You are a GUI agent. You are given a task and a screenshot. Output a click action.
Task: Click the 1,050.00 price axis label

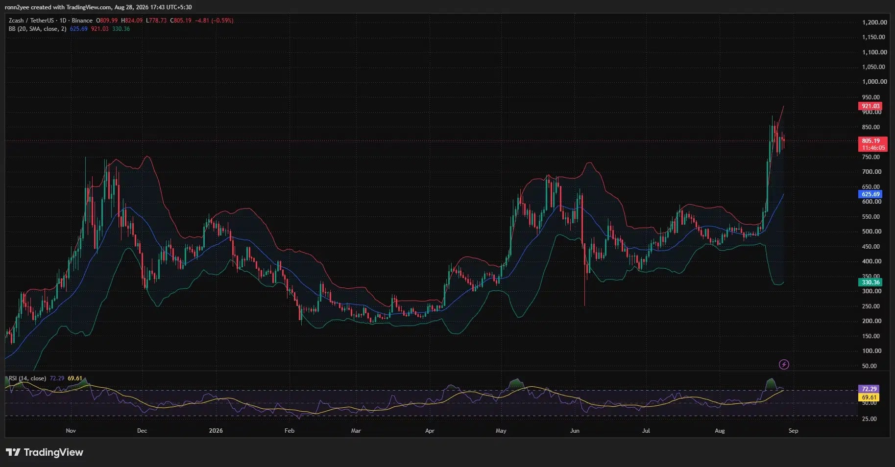tap(874, 67)
